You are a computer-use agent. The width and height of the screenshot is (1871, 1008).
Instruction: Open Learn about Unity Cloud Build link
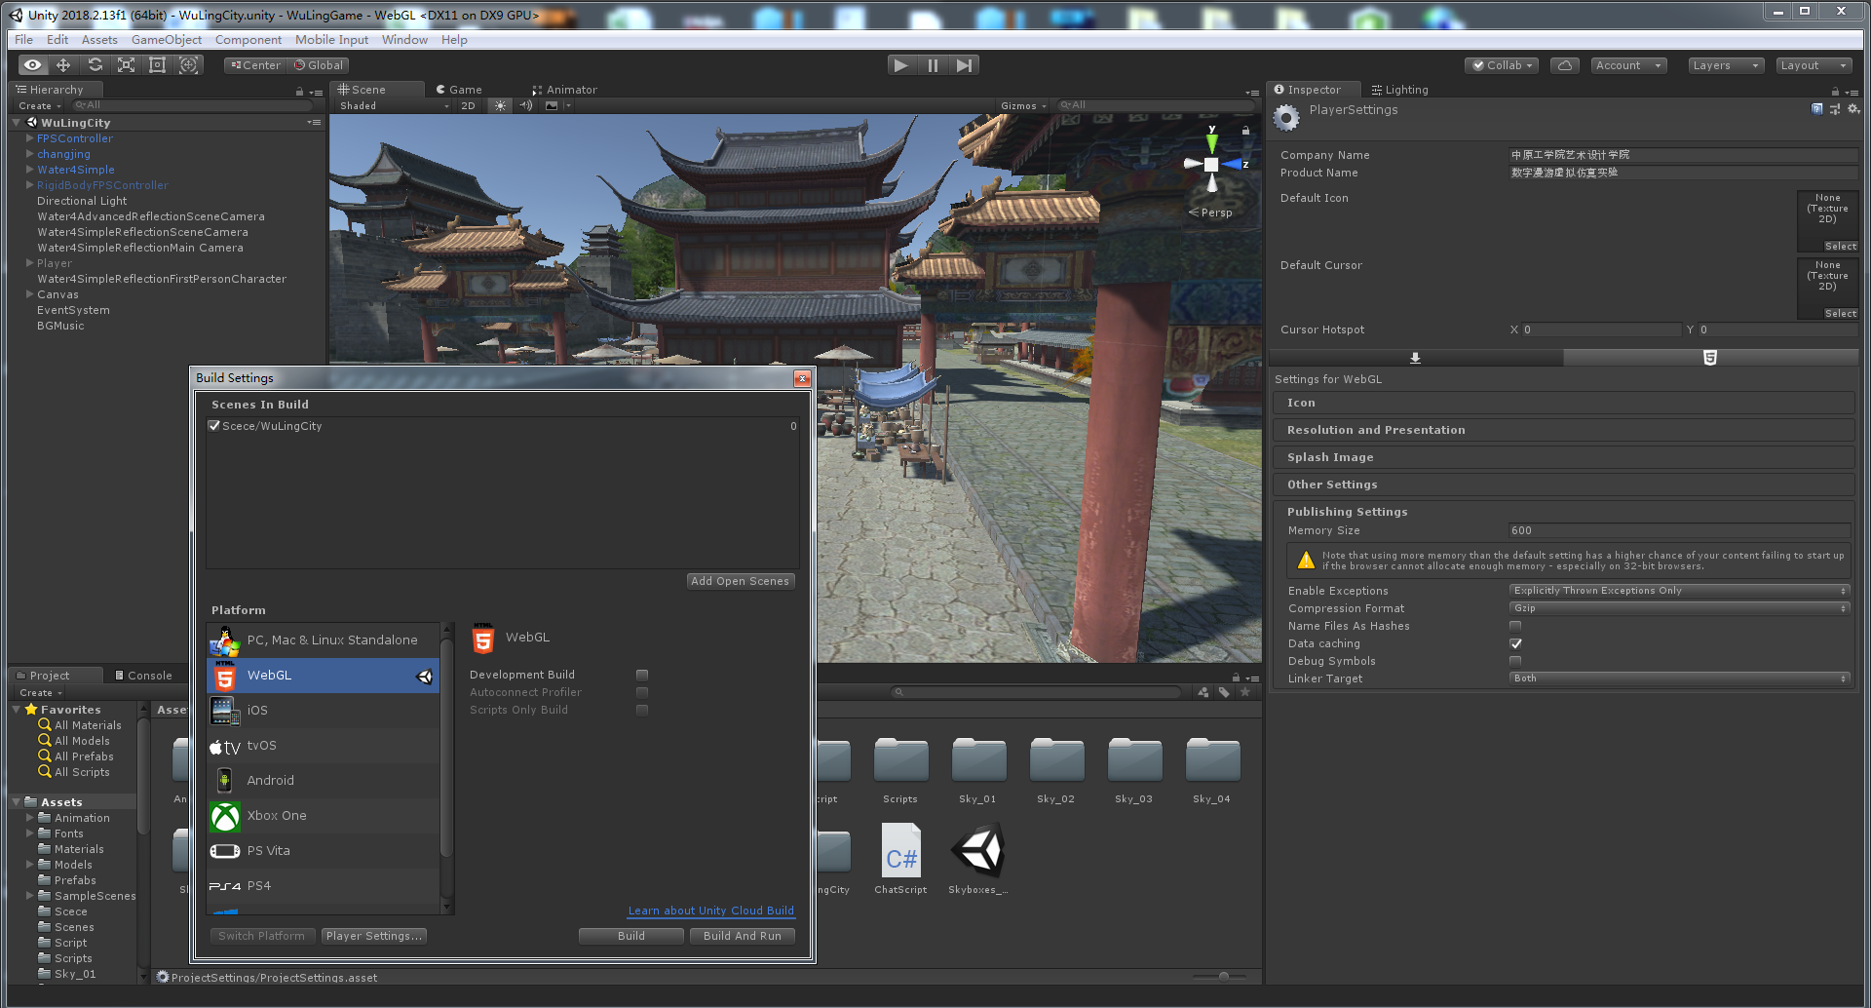tap(710, 911)
